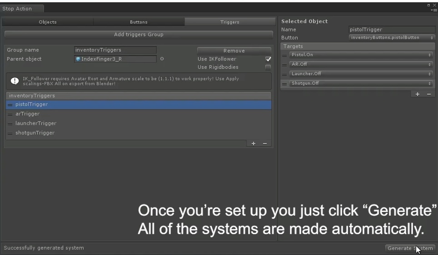Switch to the Buttons tab
This screenshot has height=255, width=438.
coord(139,22)
